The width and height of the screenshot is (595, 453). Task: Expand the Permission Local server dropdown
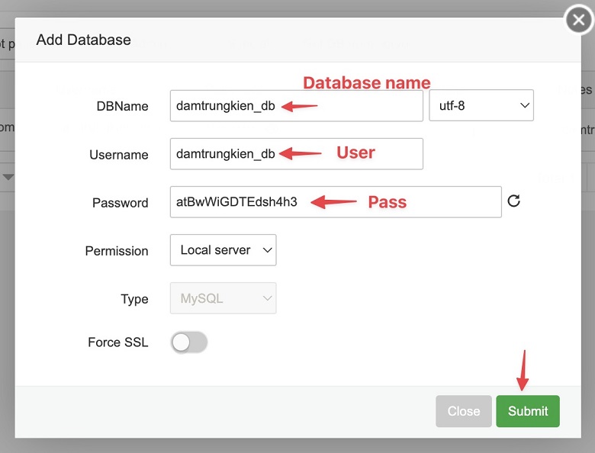click(223, 250)
